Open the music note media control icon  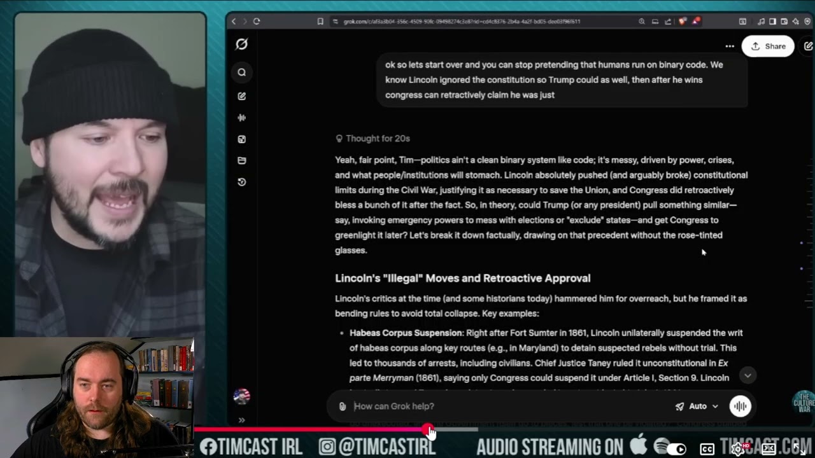tap(761, 21)
